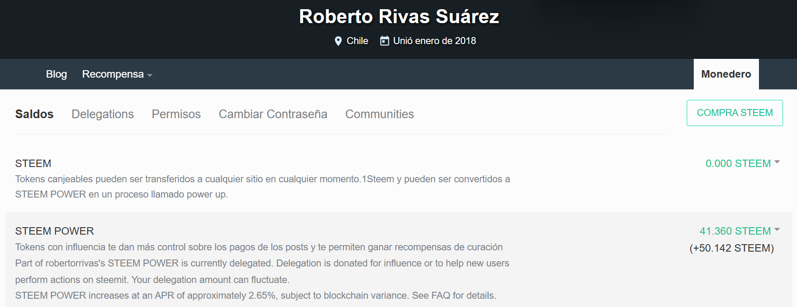
Task: Click the location pin icon beside Chile
Action: (x=338, y=41)
